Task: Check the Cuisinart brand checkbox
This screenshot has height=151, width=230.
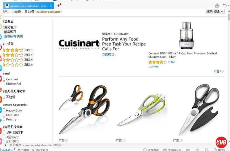Action: 4,79
